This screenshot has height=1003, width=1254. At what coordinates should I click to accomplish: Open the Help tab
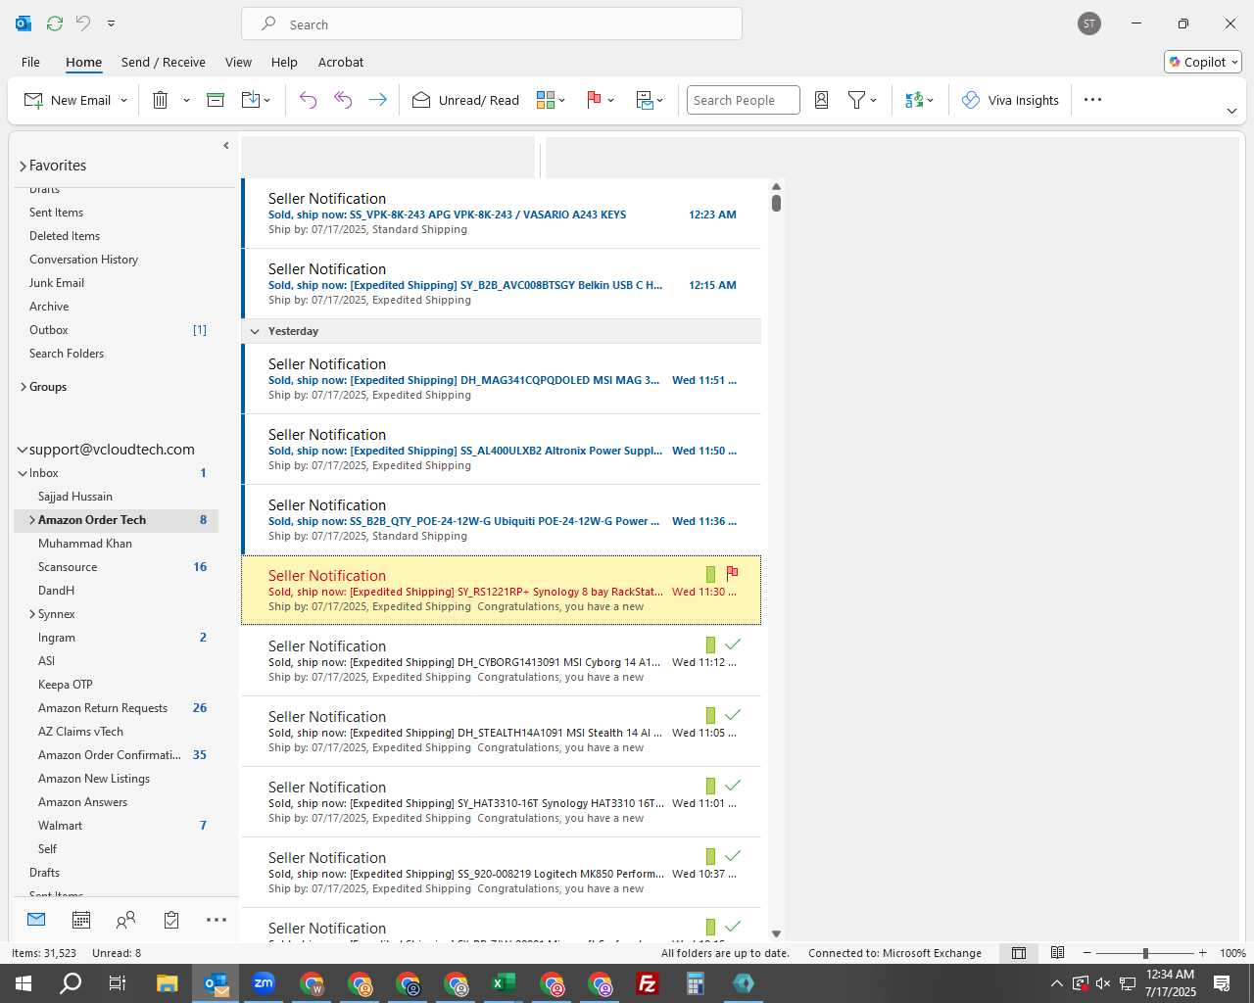click(x=284, y=62)
